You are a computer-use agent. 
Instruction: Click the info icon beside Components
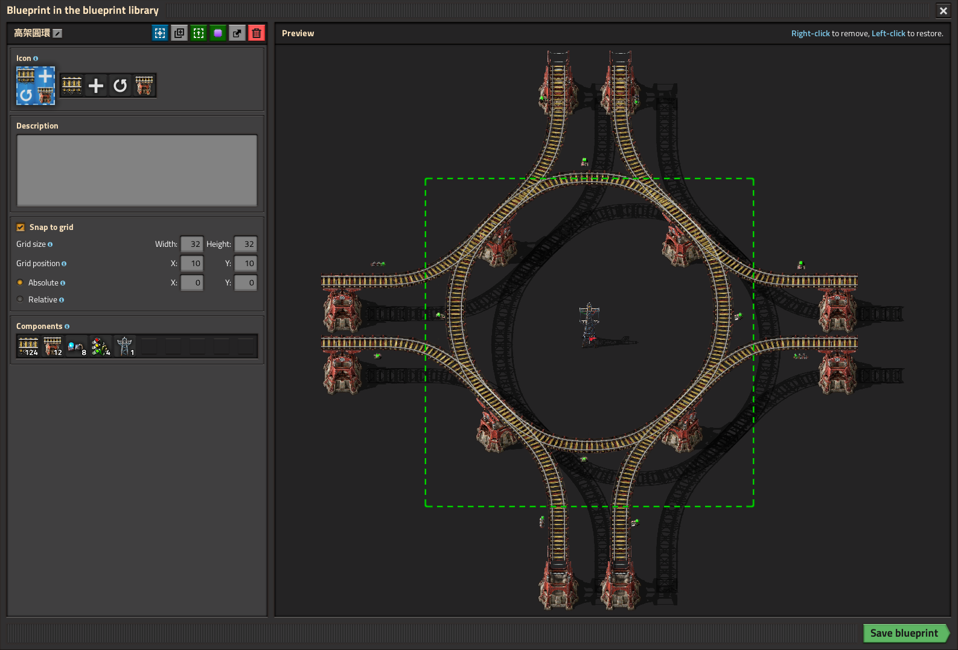[x=67, y=327]
